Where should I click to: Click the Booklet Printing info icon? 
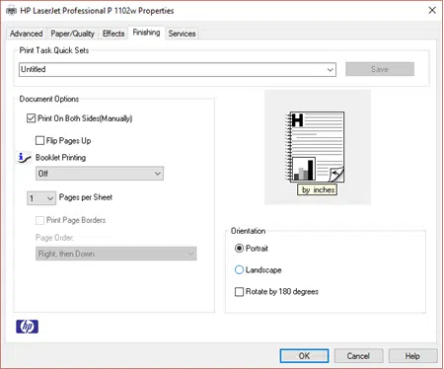coord(24,158)
